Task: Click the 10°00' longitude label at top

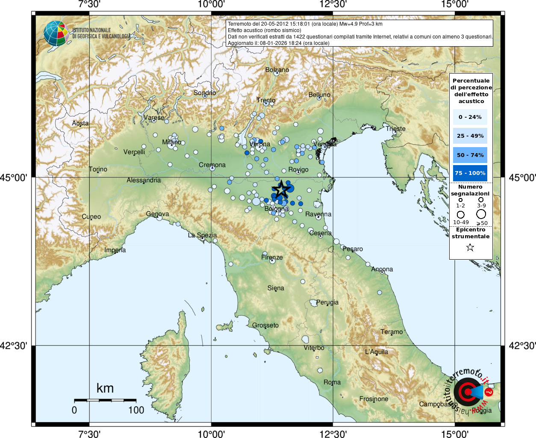Action: tap(211, 4)
